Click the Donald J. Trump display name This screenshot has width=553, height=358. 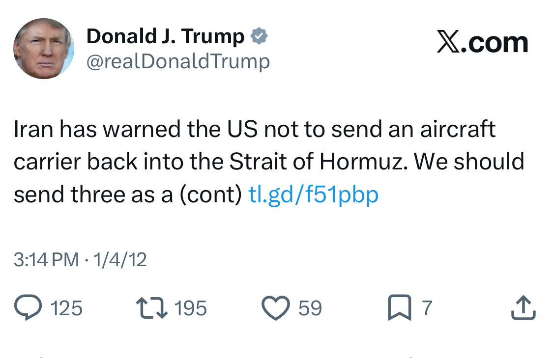[165, 37]
